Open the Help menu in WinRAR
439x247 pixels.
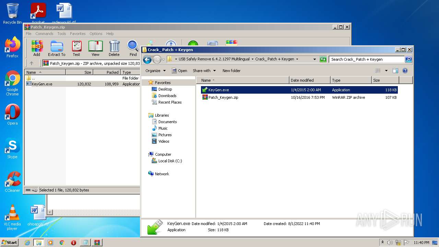click(x=110, y=34)
